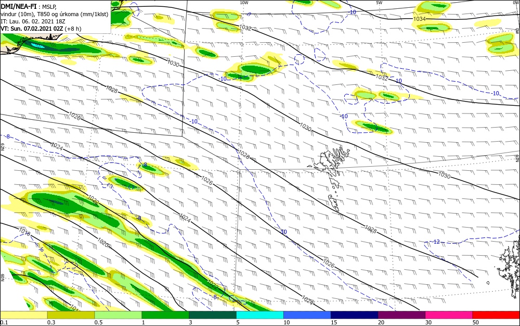Click the light green 0.5 legend swatch
This screenshot has width=520, height=326.
[118, 315]
